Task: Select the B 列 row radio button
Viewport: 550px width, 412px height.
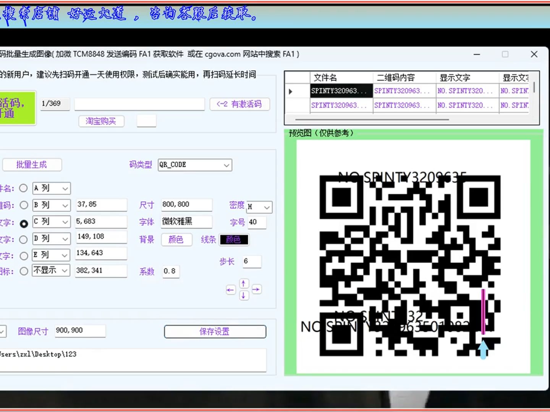Action: (24, 205)
